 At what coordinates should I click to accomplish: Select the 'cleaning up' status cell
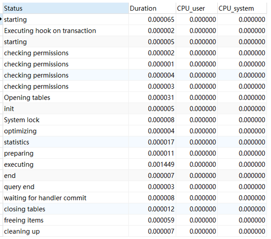coord(22,231)
